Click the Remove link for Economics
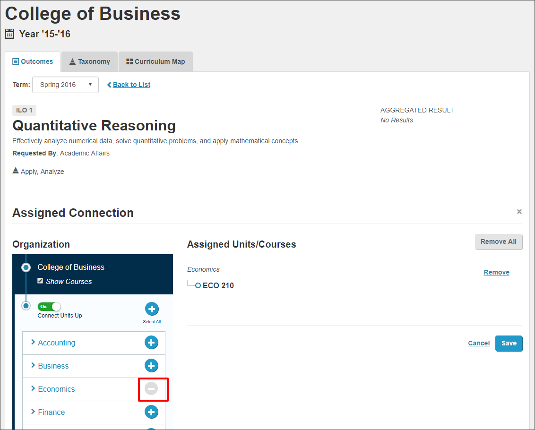This screenshot has height=430, width=535. point(496,272)
